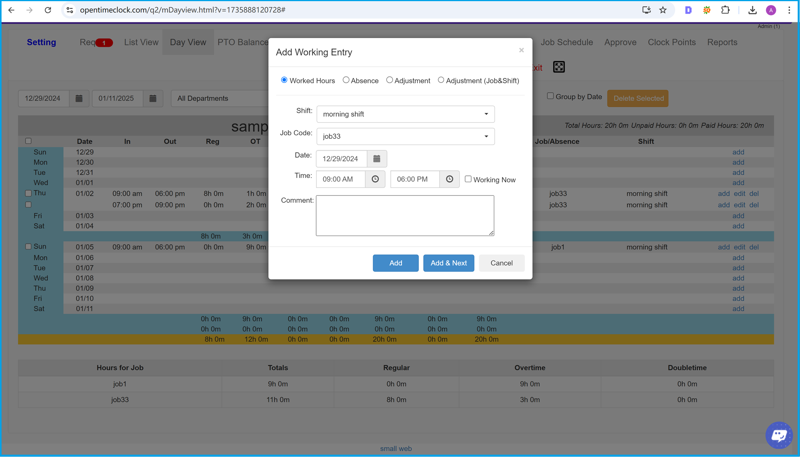Click the Comment text input field
This screenshot has height=457, width=800.
(x=405, y=215)
